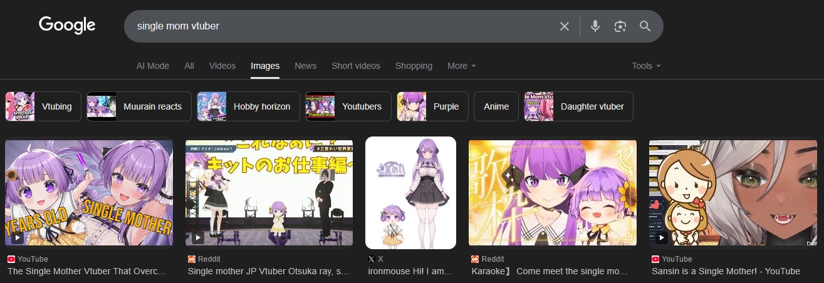Open 'The Single Mother Vtuber That Overc...' link
Screen dimensions: 824x283
(x=87, y=271)
